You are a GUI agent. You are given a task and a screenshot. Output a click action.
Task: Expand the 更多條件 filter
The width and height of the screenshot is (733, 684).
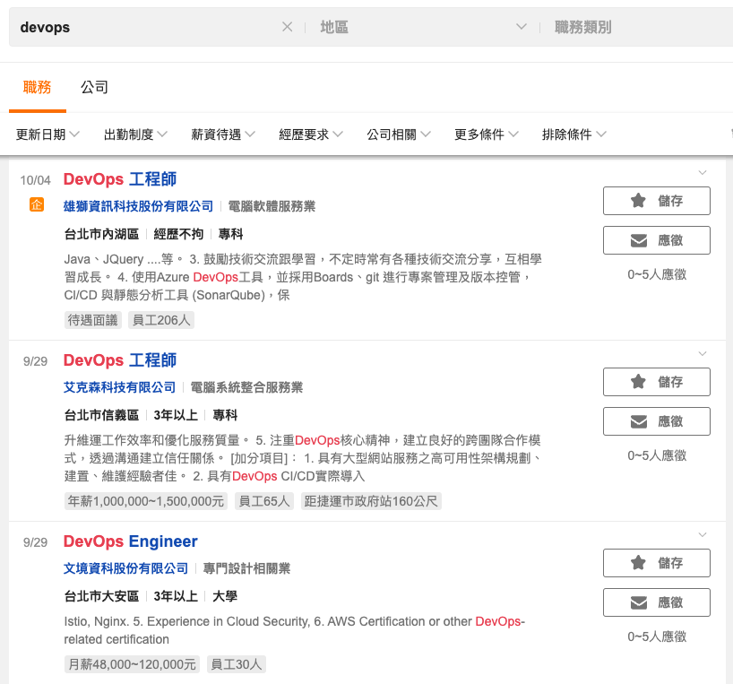point(487,134)
